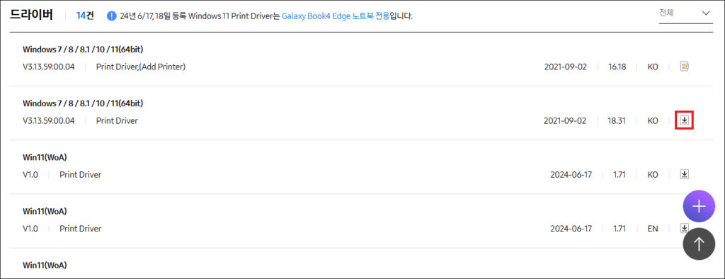Click the Windows 64bit title above the 18.31 entry
Image resolution: width=725 pixels, height=279 pixels.
pyautogui.click(x=83, y=103)
